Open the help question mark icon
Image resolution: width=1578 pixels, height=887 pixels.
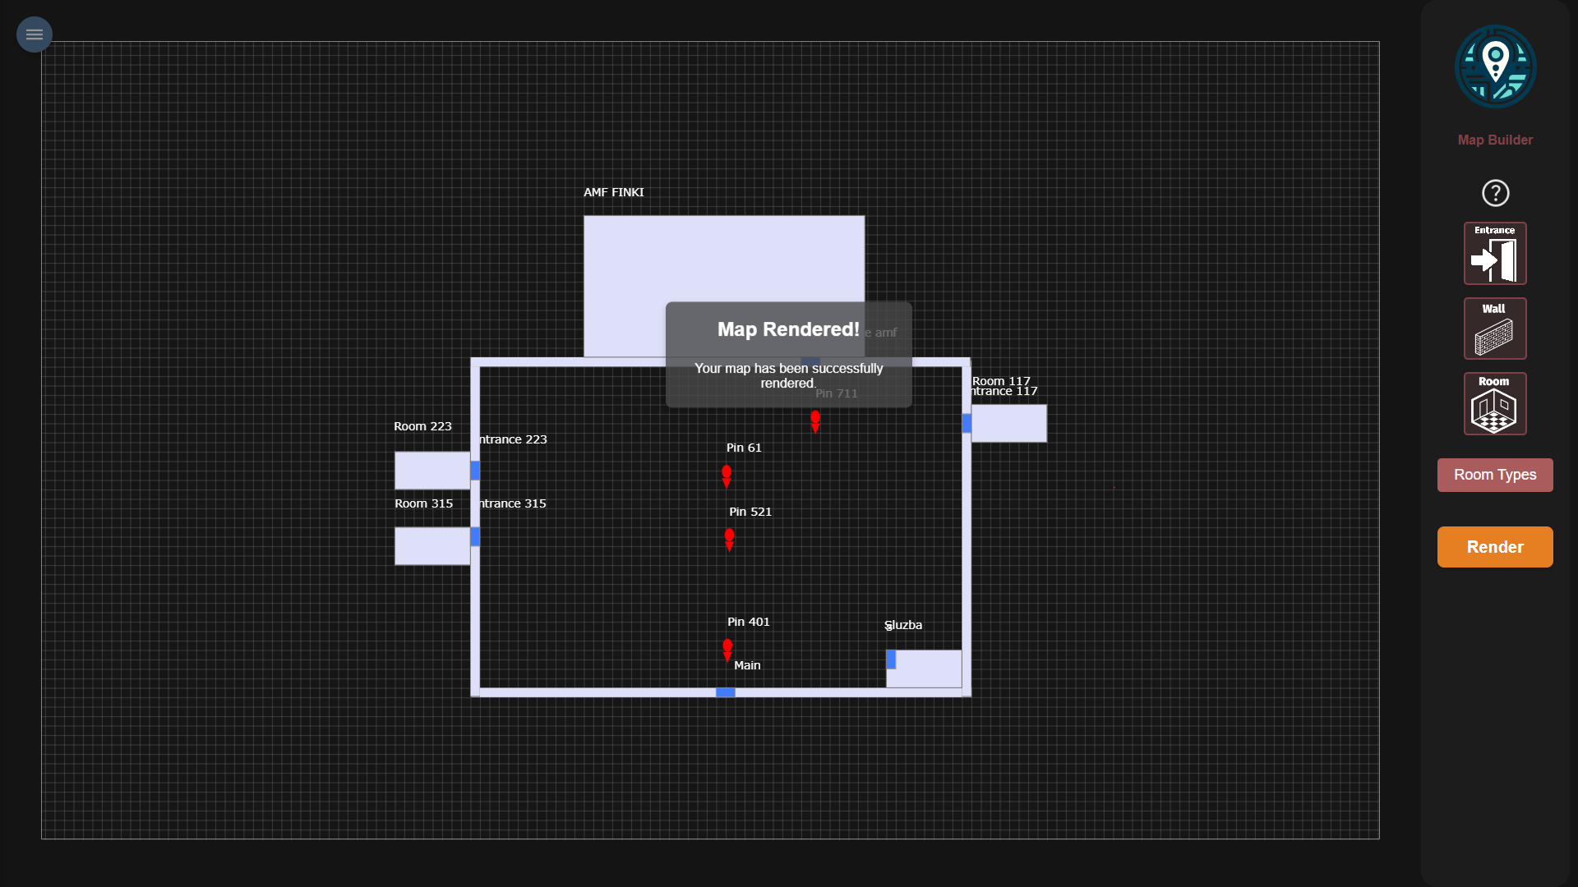point(1495,193)
